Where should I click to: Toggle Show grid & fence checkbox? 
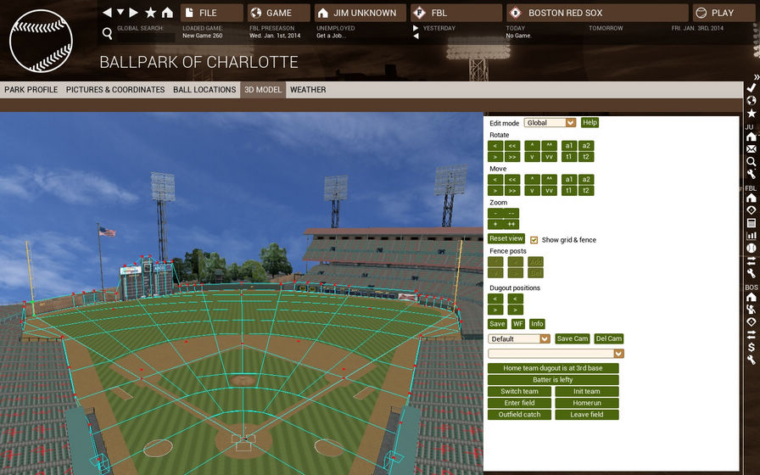pos(534,240)
